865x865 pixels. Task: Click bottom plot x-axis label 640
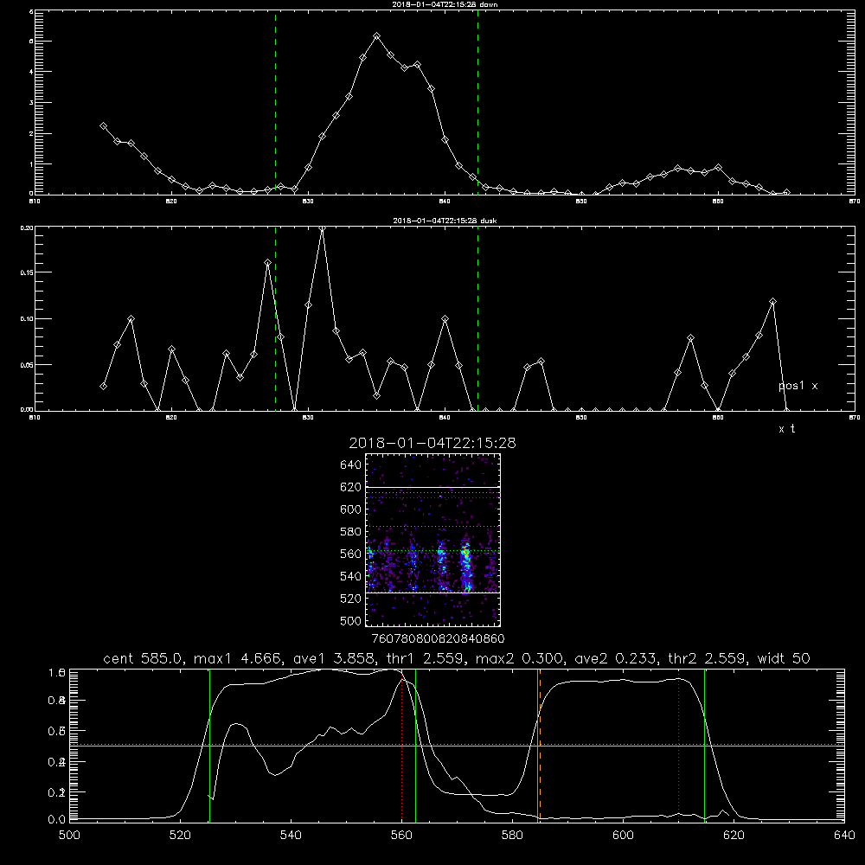[844, 836]
